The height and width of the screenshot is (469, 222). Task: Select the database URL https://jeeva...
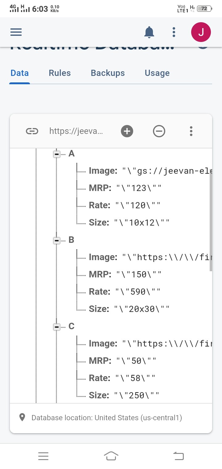(x=76, y=131)
